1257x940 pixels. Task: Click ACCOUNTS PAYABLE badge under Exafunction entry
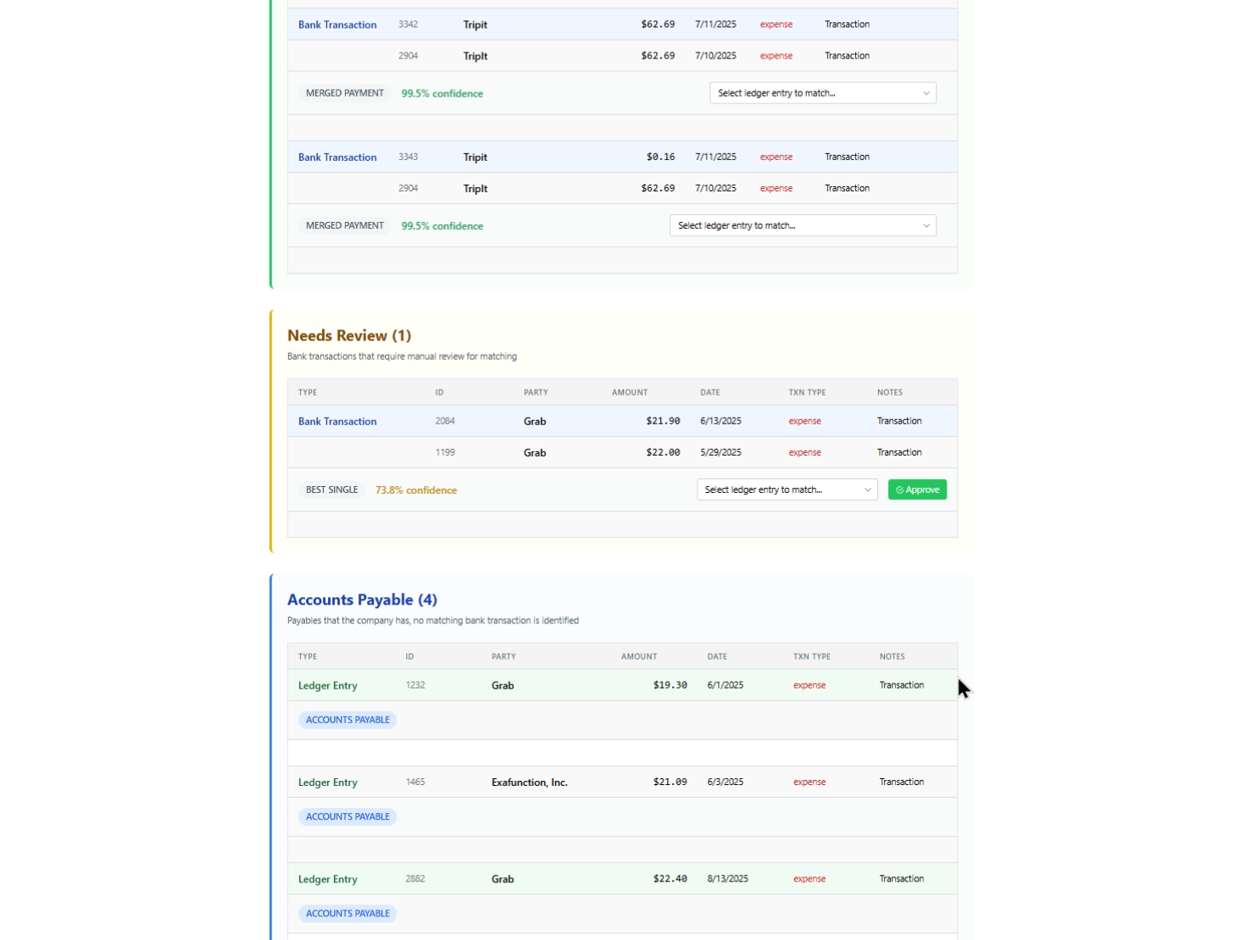tap(348, 817)
